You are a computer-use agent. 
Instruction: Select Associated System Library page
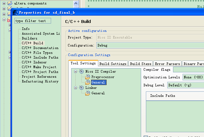41,33
